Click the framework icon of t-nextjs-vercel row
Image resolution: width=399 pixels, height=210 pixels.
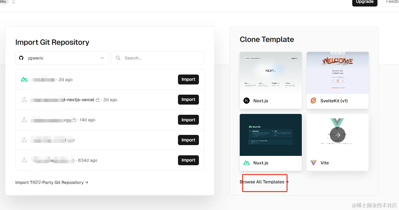[24, 100]
